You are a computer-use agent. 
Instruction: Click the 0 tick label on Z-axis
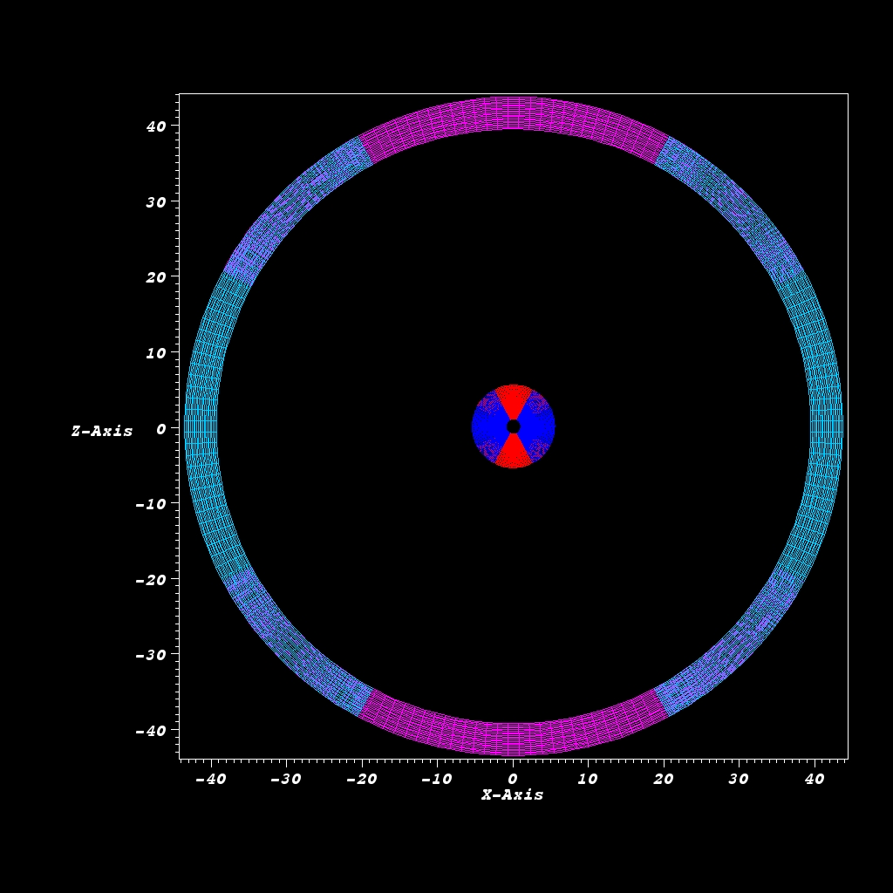(160, 428)
